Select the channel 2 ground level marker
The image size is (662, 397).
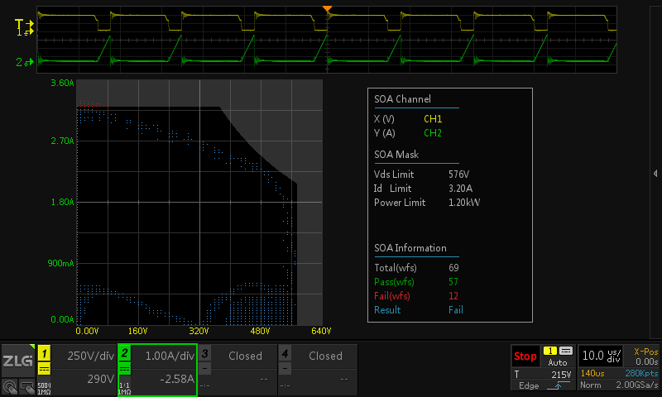click(20, 62)
